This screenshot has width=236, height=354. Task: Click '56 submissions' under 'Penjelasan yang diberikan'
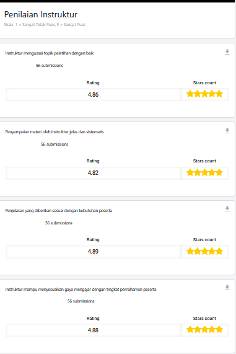point(59,223)
